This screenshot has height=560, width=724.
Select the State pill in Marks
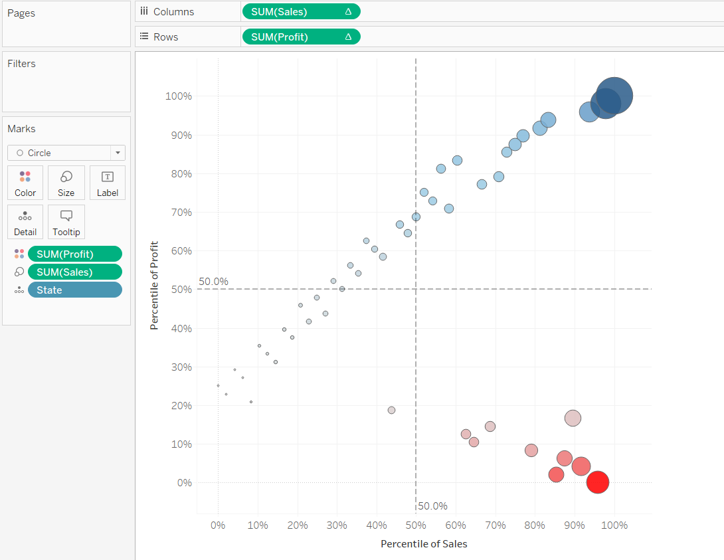click(74, 290)
